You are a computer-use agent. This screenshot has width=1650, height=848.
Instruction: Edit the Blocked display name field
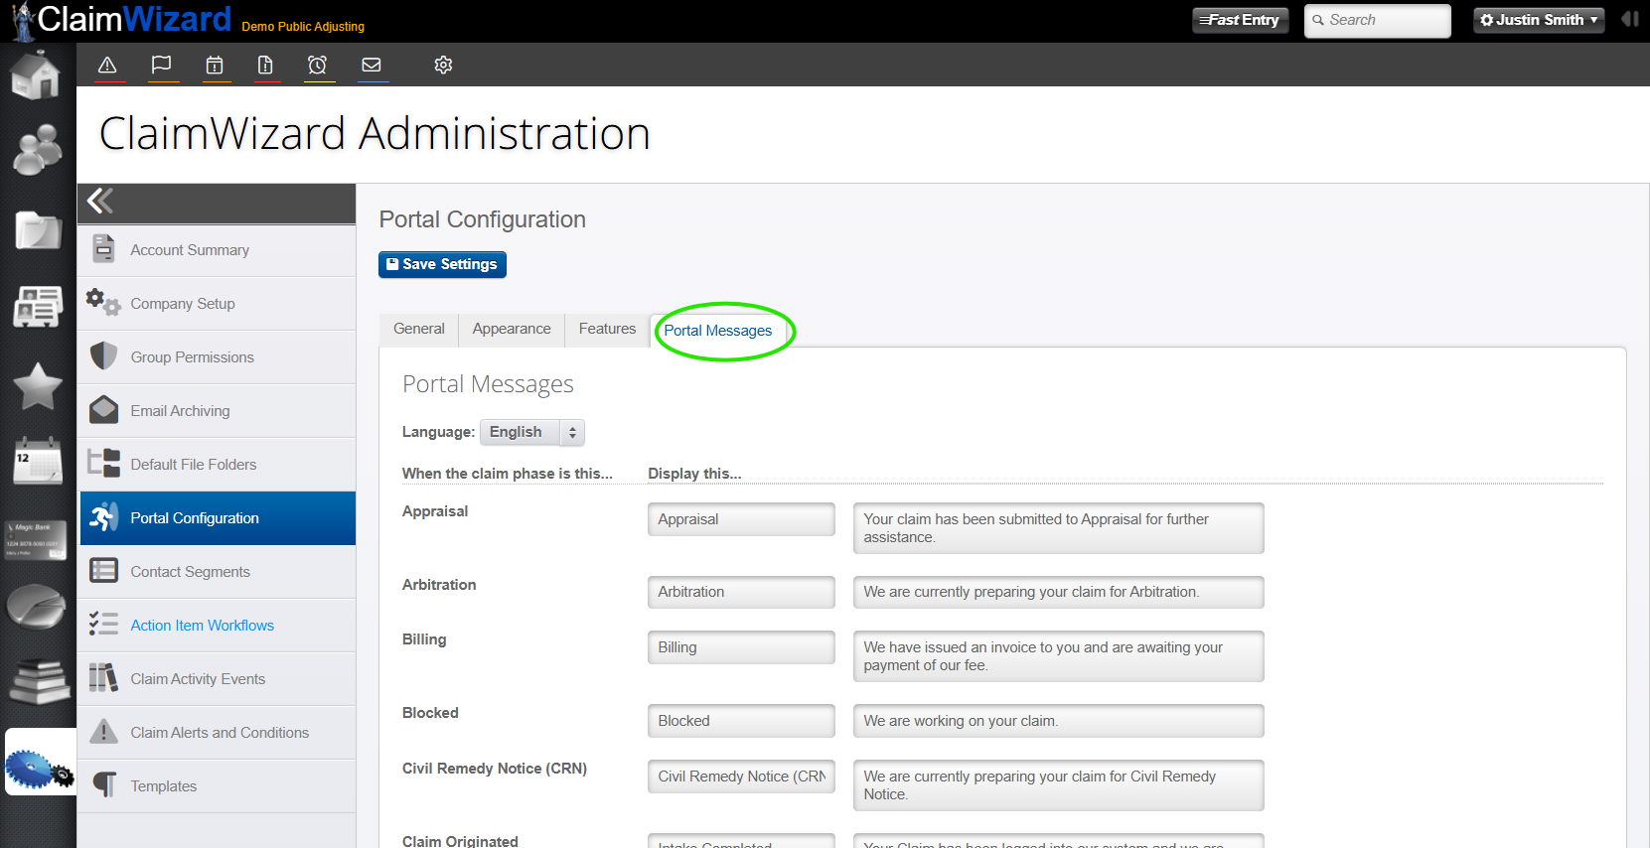click(x=741, y=721)
